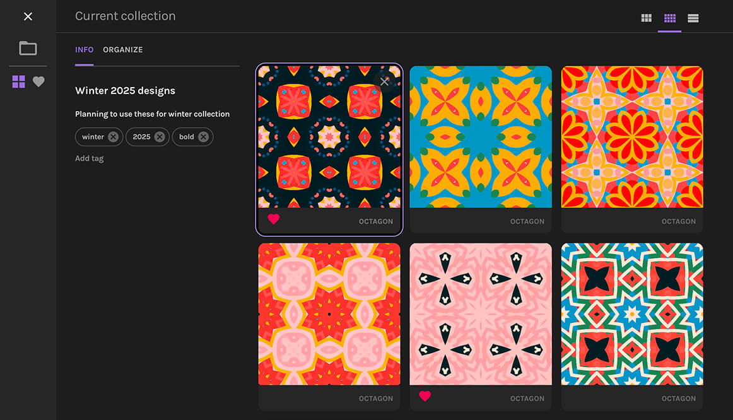Switch to list view layout
The height and width of the screenshot is (420, 733).
[x=693, y=18]
